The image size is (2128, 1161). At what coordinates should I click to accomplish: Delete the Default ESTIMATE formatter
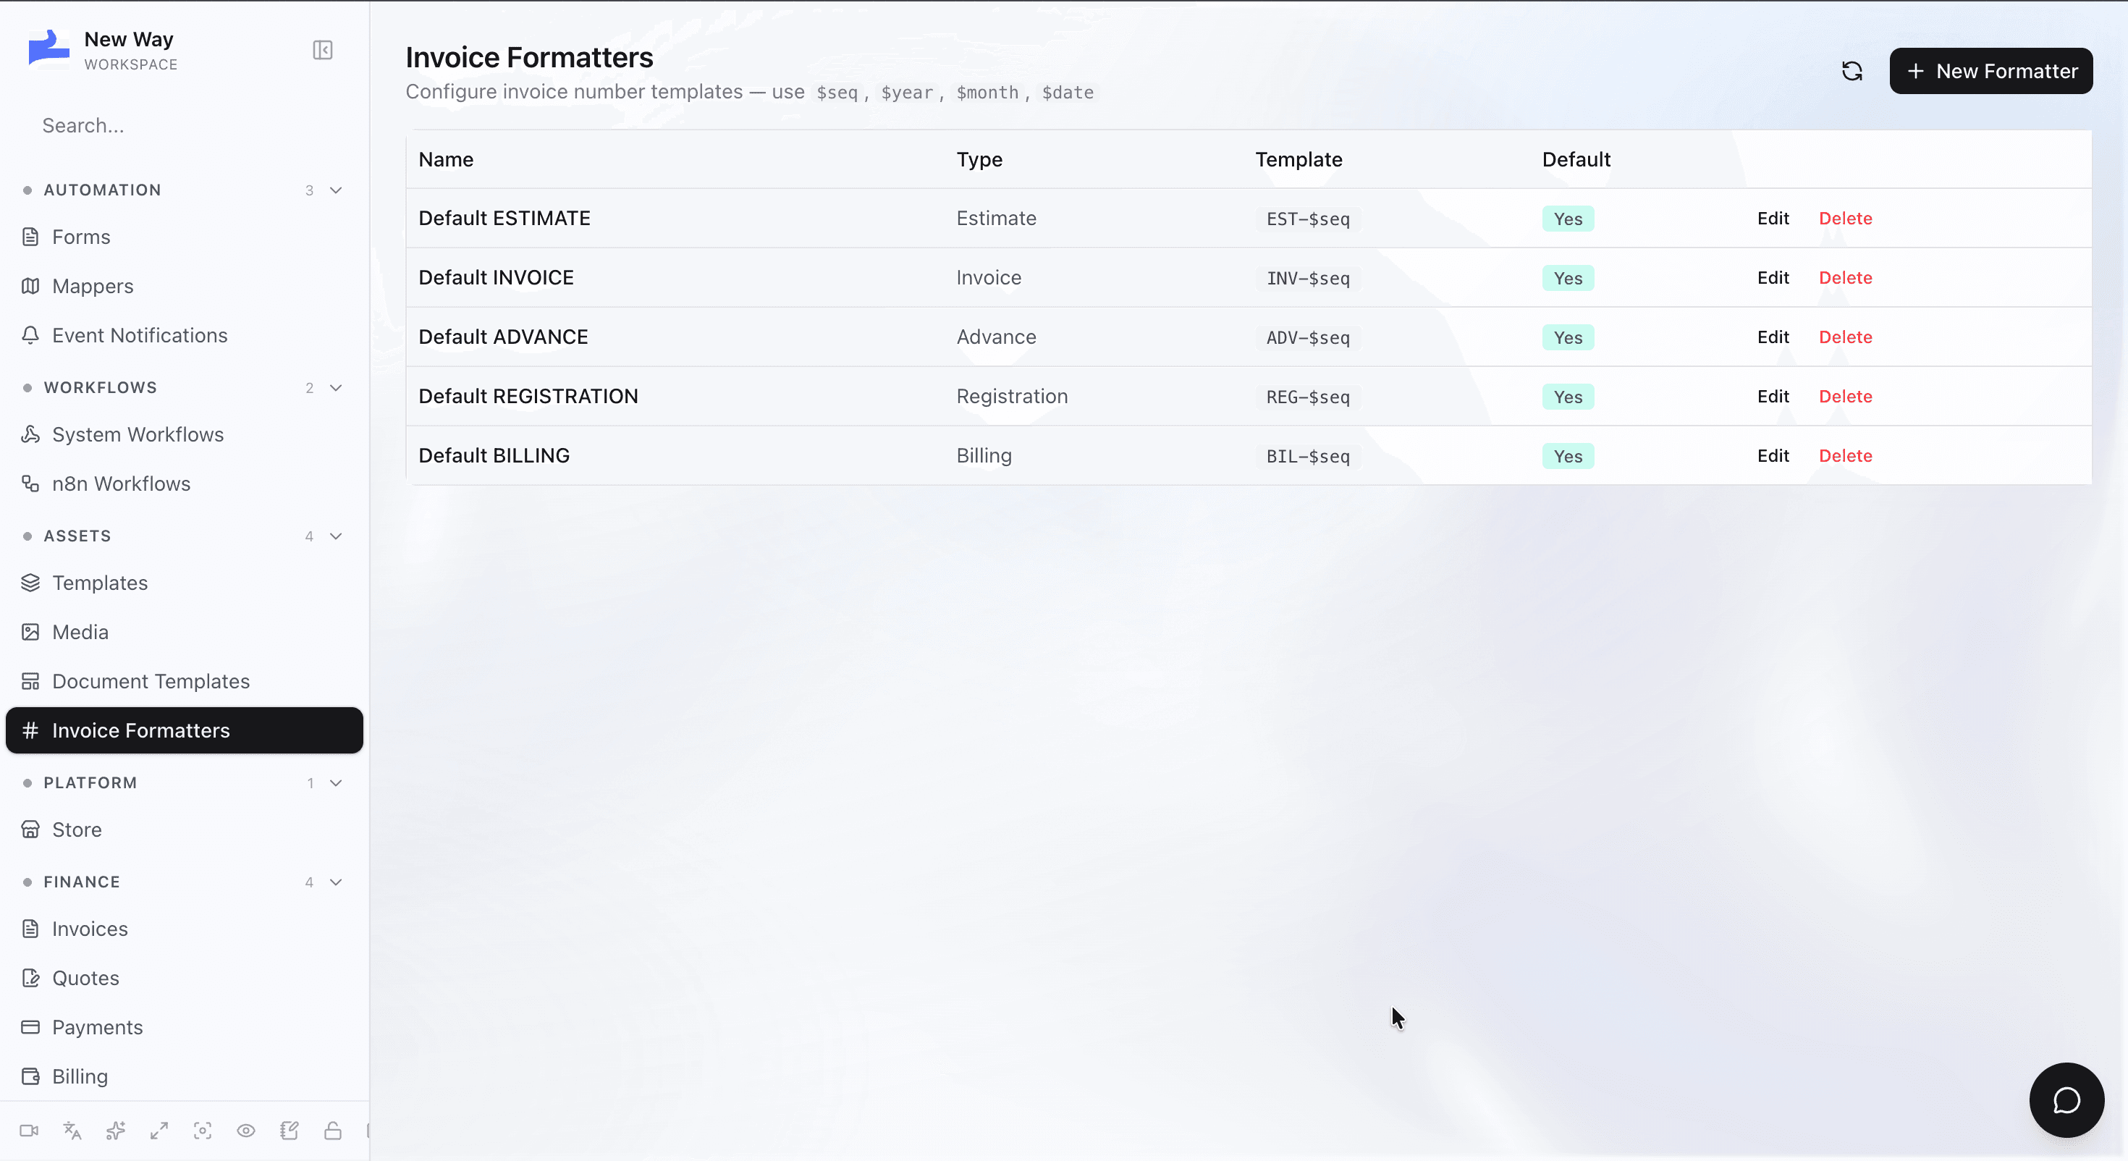[x=1846, y=218]
